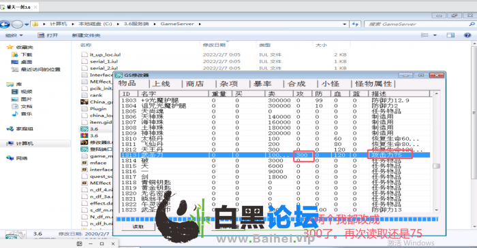Viewport: 477px width, 248px height.
Task: Select the Plugin file
Action: pyautogui.click(x=98, y=109)
